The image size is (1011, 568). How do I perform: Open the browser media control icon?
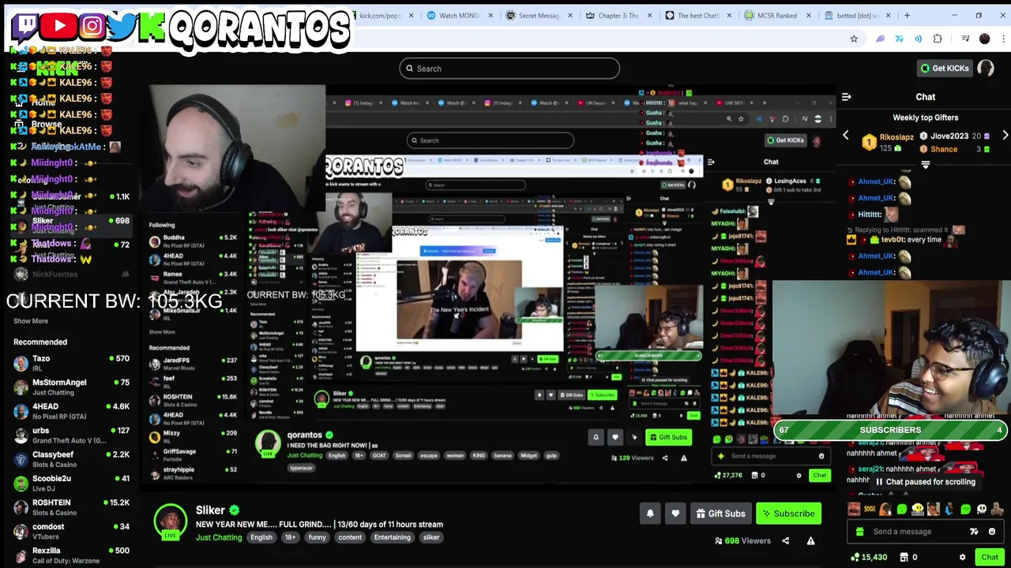964,39
